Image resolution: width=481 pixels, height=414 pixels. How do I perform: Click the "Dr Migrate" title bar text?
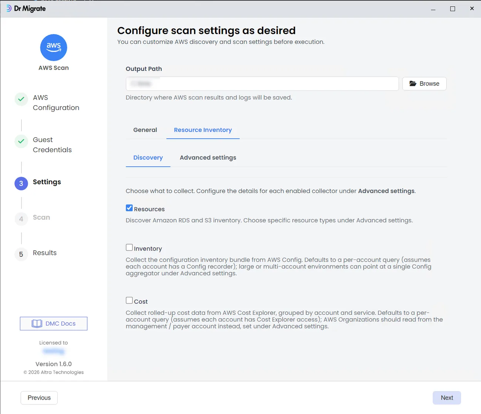tap(30, 9)
